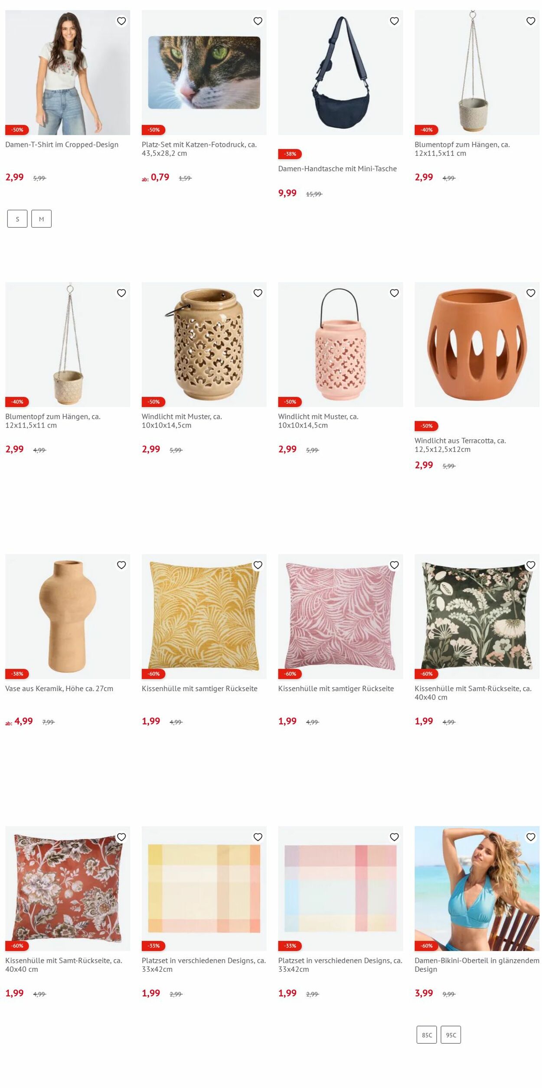
Task: Click heart icon on Damen-Handtasche
Action: click(394, 21)
